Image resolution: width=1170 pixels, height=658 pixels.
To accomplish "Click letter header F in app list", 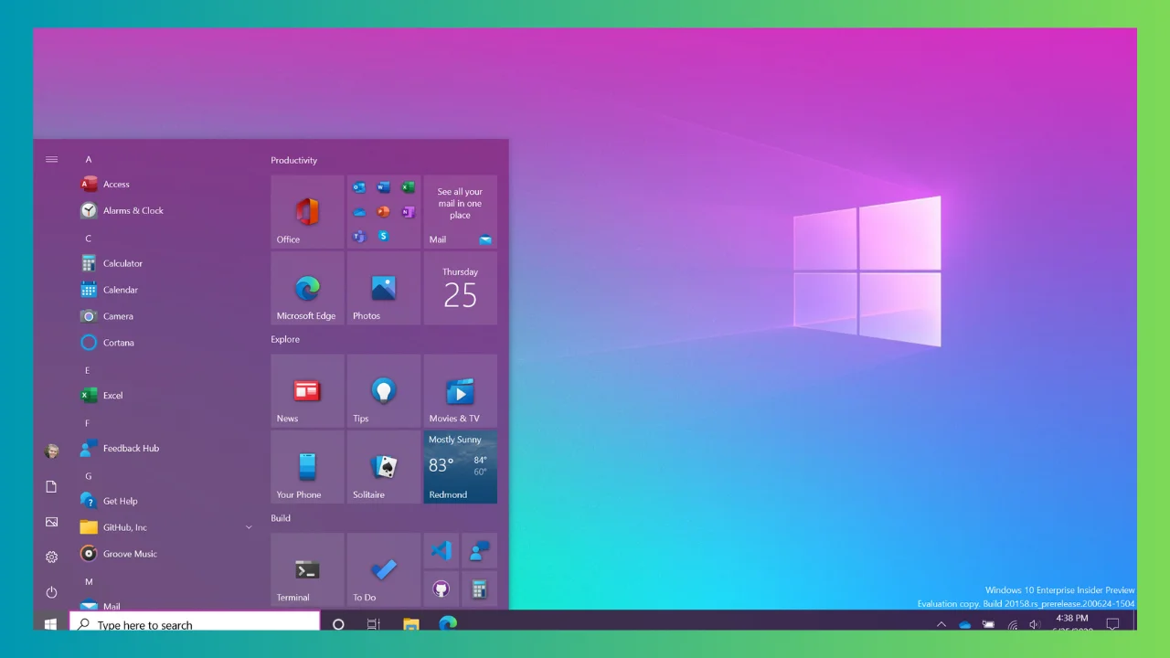I will point(88,423).
